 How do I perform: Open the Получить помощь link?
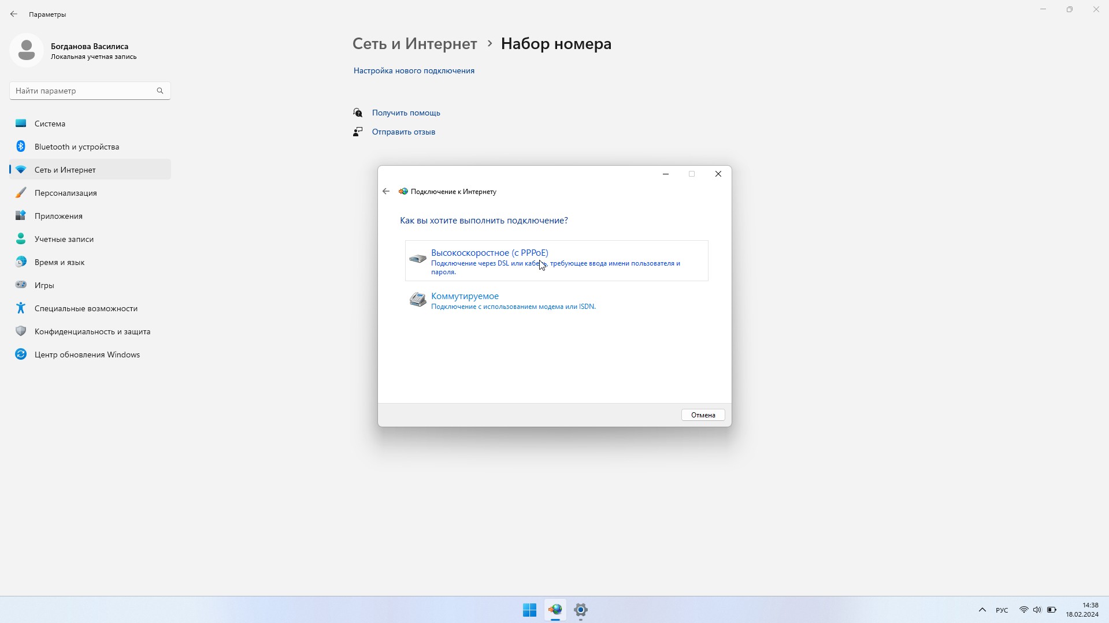click(x=406, y=113)
